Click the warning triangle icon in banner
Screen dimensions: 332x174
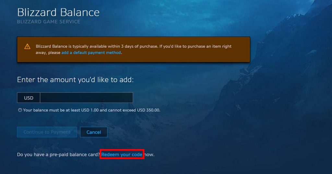click(27, 46)
